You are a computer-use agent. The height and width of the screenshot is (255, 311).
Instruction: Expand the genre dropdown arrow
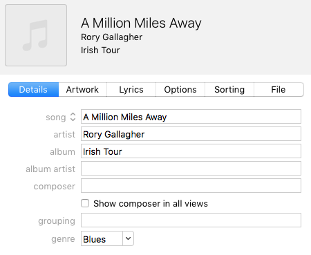(x=128, y=238)
